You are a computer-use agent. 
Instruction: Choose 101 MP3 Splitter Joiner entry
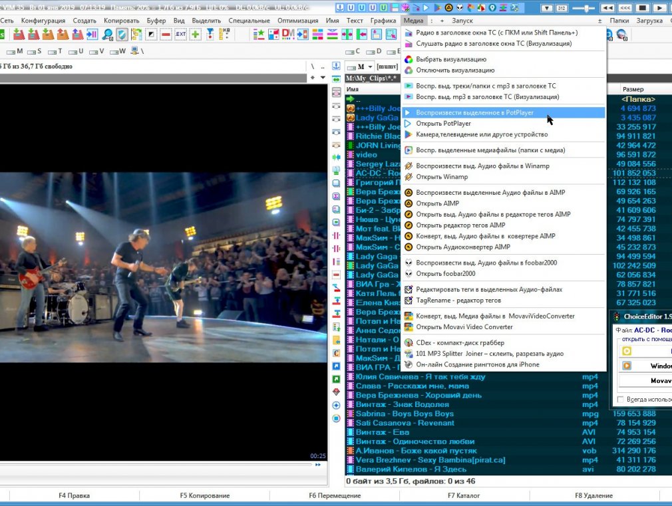[504, 354]
